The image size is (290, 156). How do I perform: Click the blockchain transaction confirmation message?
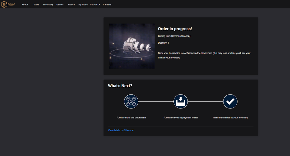coord(204,55)
